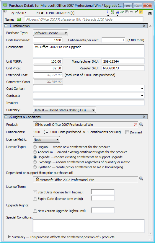The height and width of the screenshot is (243, 155).
Task: Select Exchange license type radio button
Action: 35,162
